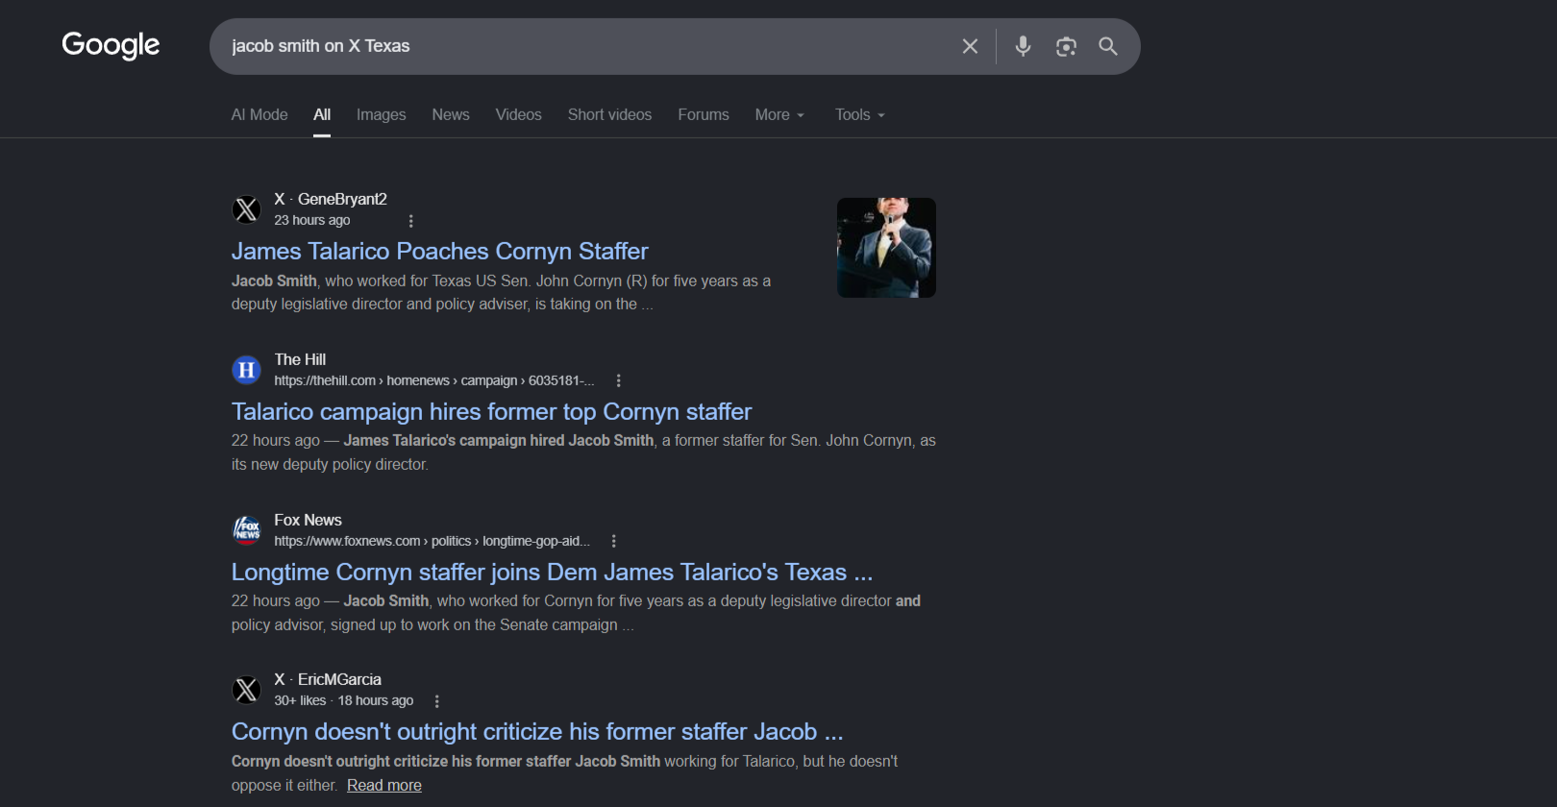Open the options menu for the GeneBryant2 result
The width and height of the screenshot is (1557, 807).
click(x=411, y=221)
